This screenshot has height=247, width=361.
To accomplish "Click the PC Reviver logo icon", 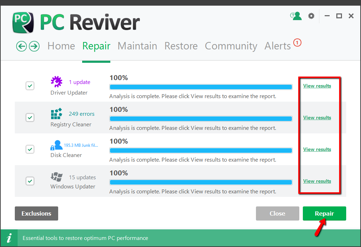I will point(23,23).
